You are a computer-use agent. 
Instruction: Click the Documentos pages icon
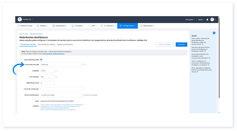click(53, 26)
